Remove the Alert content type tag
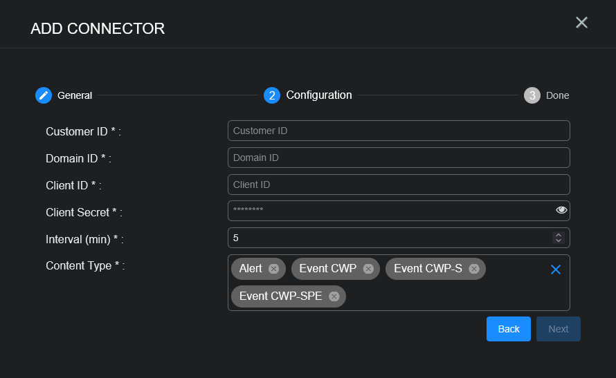 pyautogui.click(x=273, y=269)
